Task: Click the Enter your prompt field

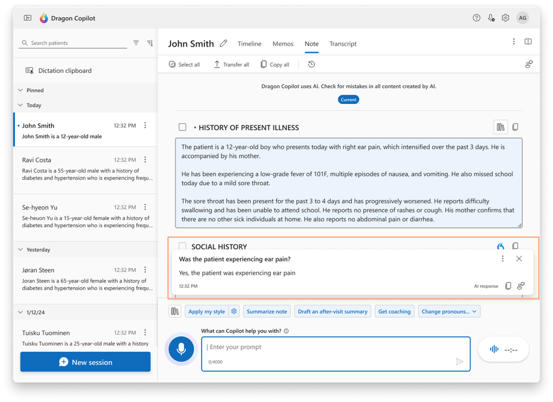Action: tap(336, 354)
